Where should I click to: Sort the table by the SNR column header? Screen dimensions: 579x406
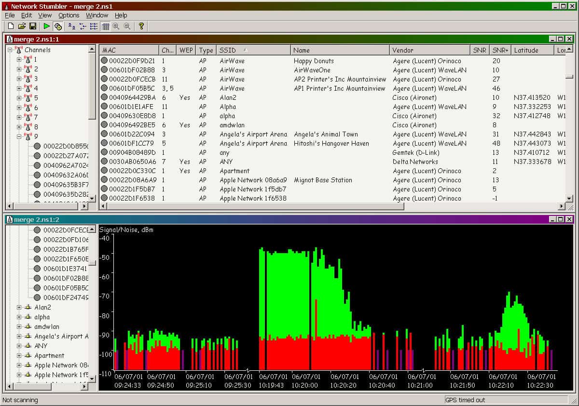pyautogui.click(x=480, y=50)
